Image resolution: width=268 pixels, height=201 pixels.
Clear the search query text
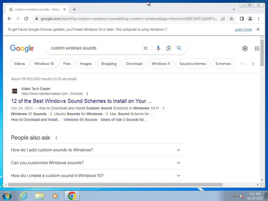click(146, 48)
